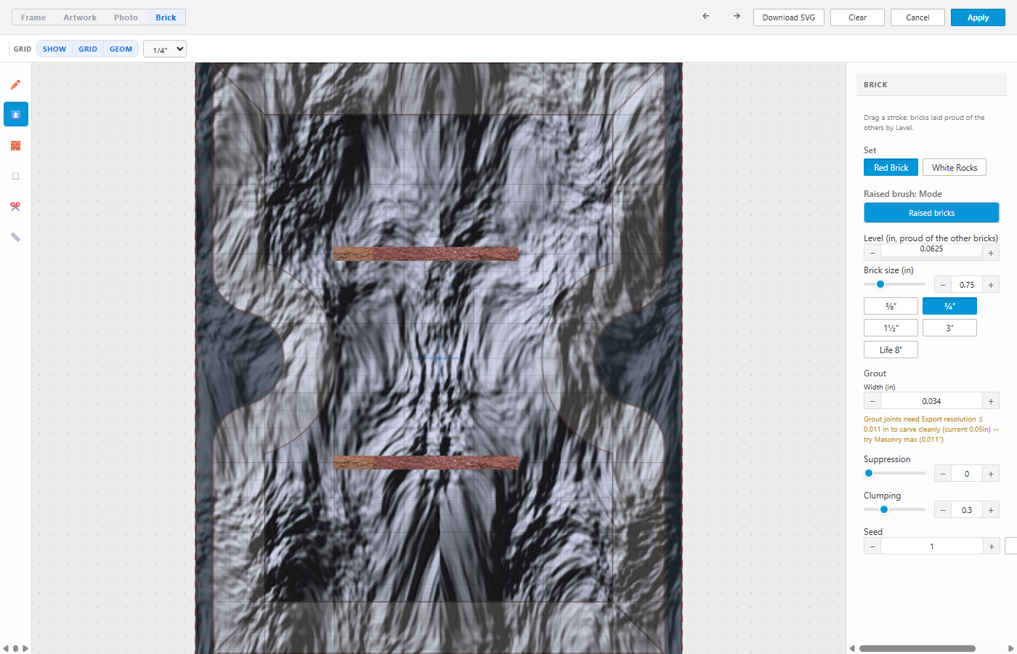Decrease Clumping with minus button
The image size is (1017, 654).
943,510
